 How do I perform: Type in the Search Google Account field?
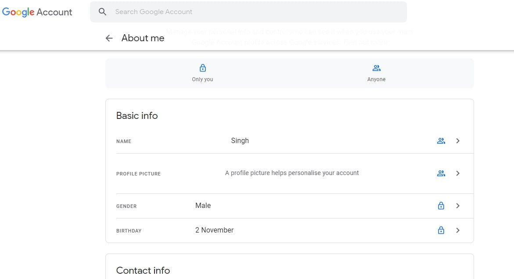(255, 12)
